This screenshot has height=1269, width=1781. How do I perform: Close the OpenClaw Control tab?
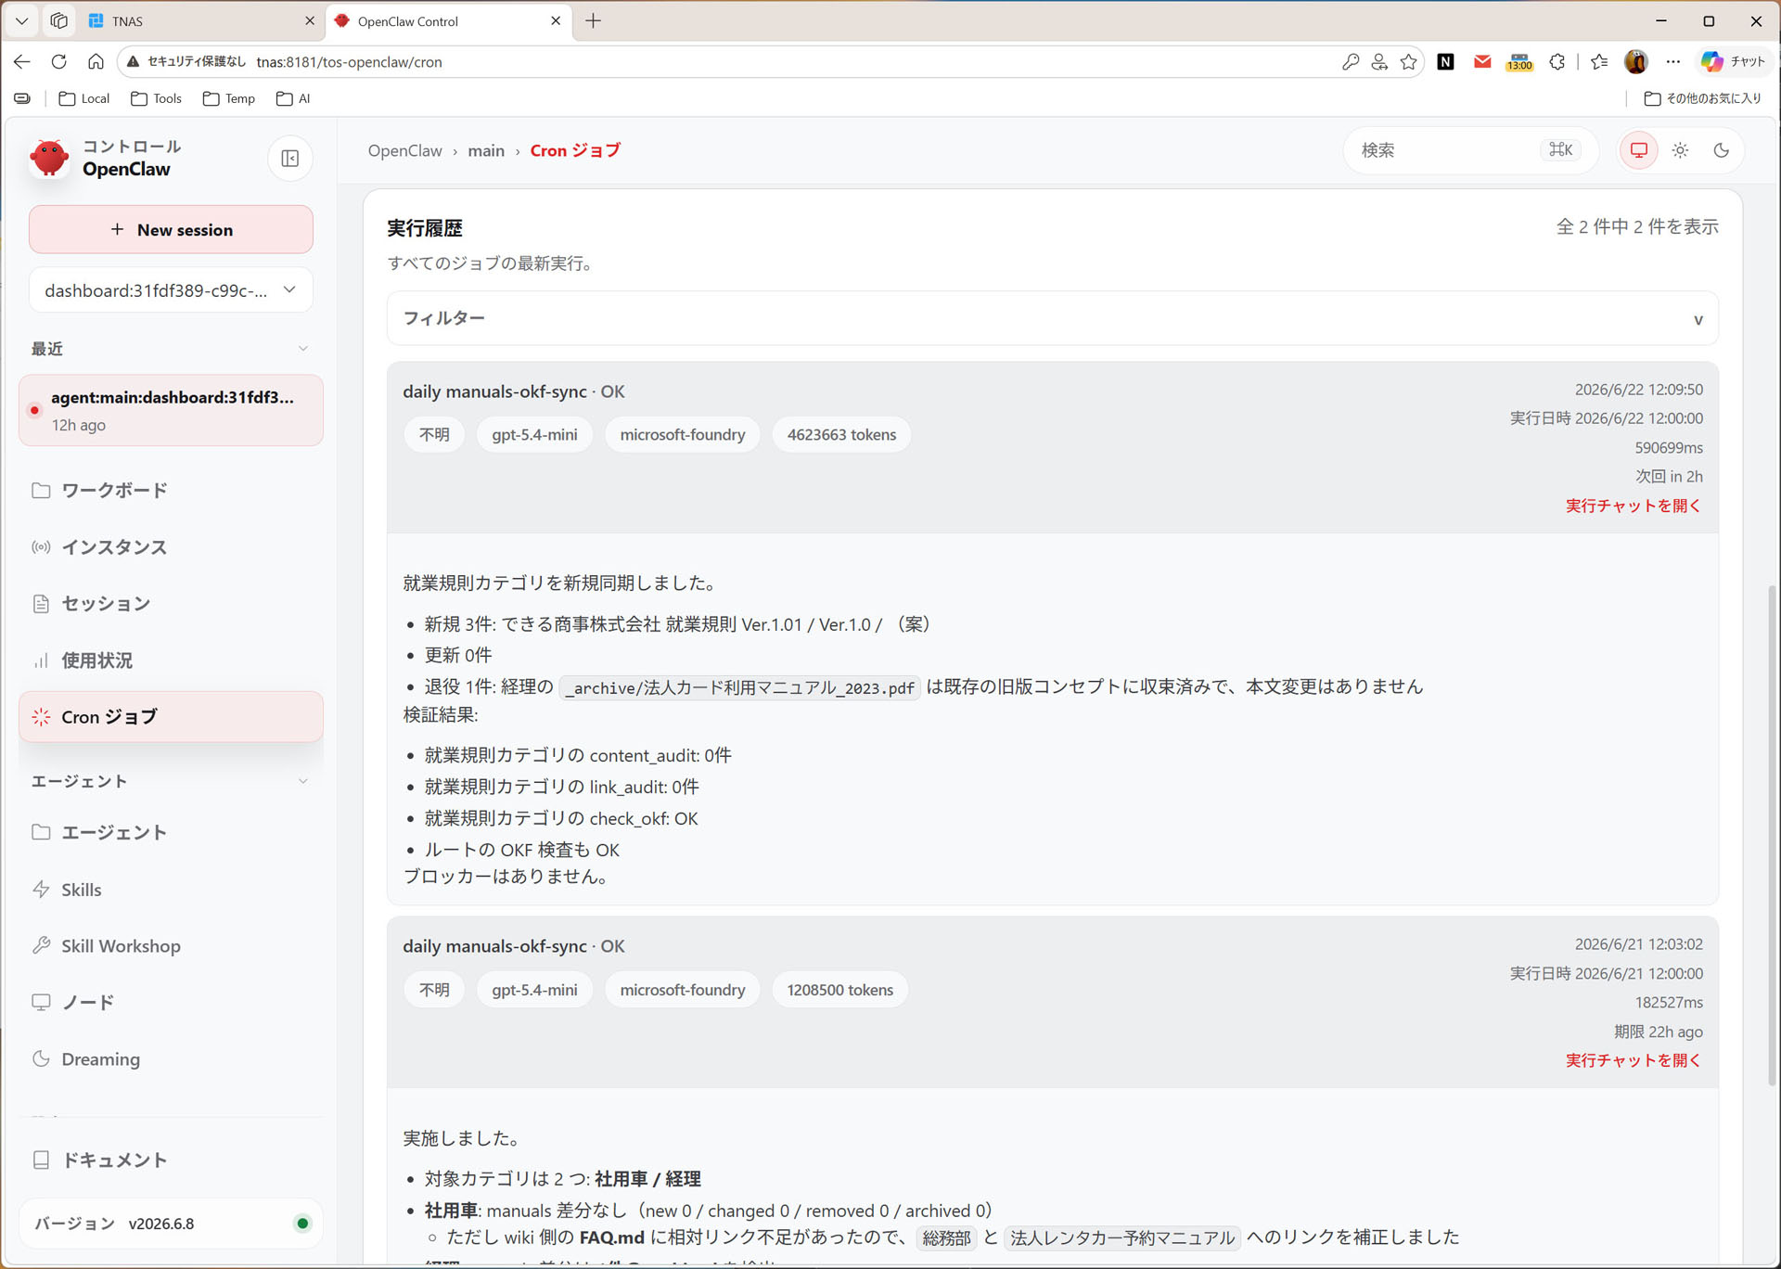(x=555, y=20)
